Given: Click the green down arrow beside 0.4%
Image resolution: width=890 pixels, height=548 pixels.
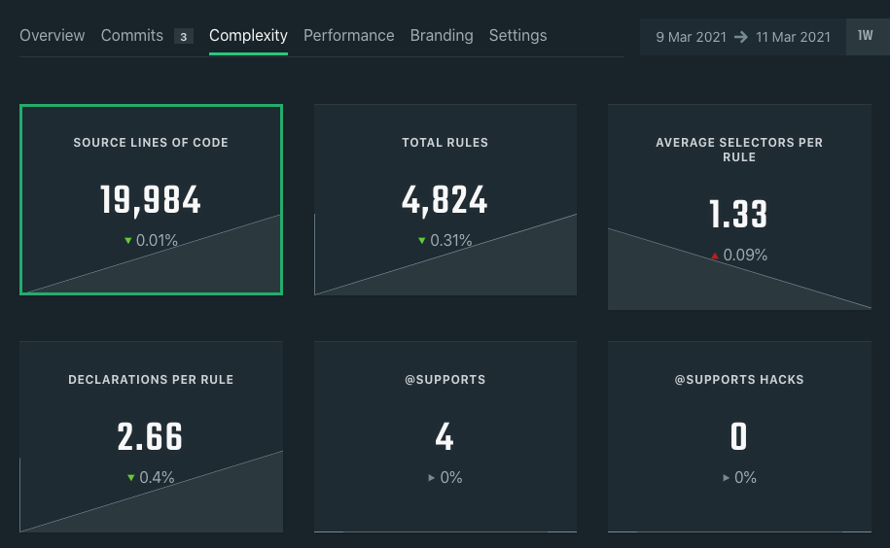Looking at the screenshot, I should pos(131,478).
